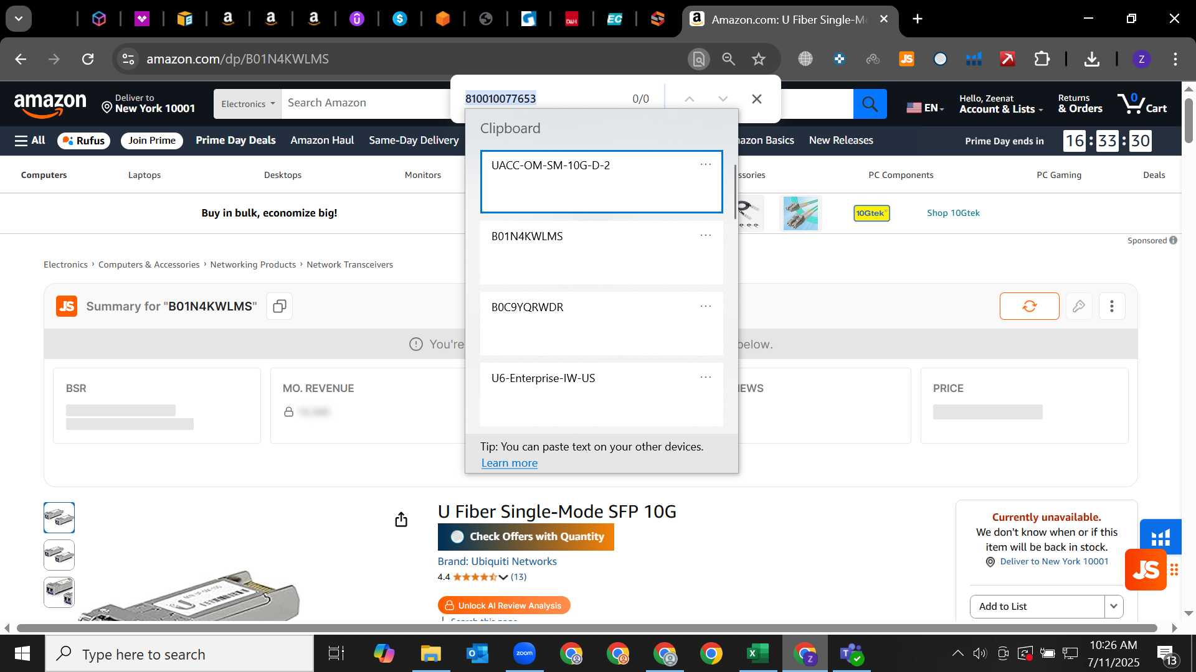The image size is (1196, 672).
Task: Click the horizontal scrollbar at bottom
Action: (x=587, y=628)
